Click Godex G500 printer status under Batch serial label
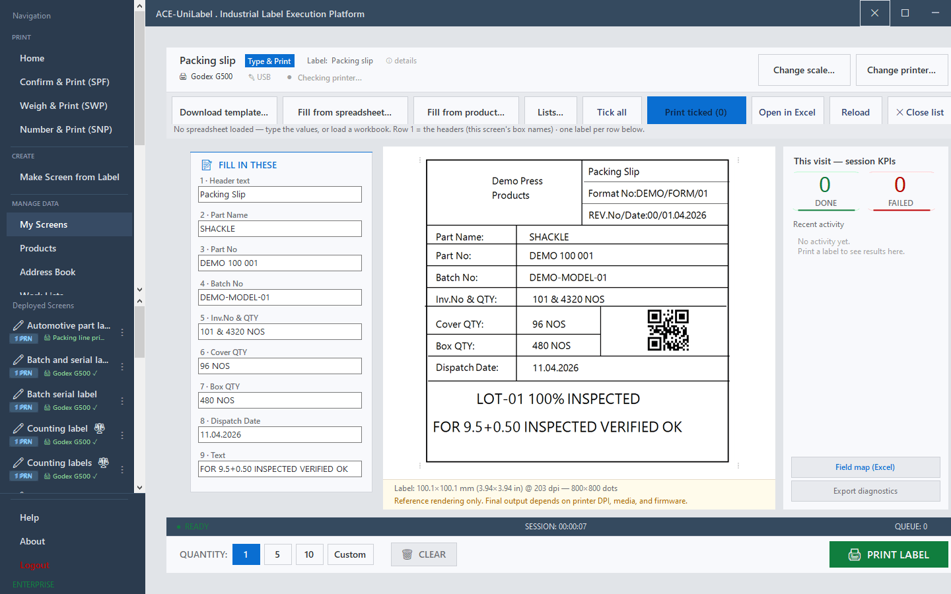Image resolution: width=951 pixels, height=594 pixels. [71, 407]
